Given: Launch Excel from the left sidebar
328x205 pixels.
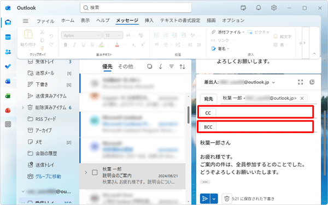Looking at the screenshot, I should (8, 96).
